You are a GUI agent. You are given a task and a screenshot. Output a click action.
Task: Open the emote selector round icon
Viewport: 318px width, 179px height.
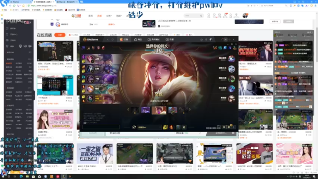[x=184, y=127]
